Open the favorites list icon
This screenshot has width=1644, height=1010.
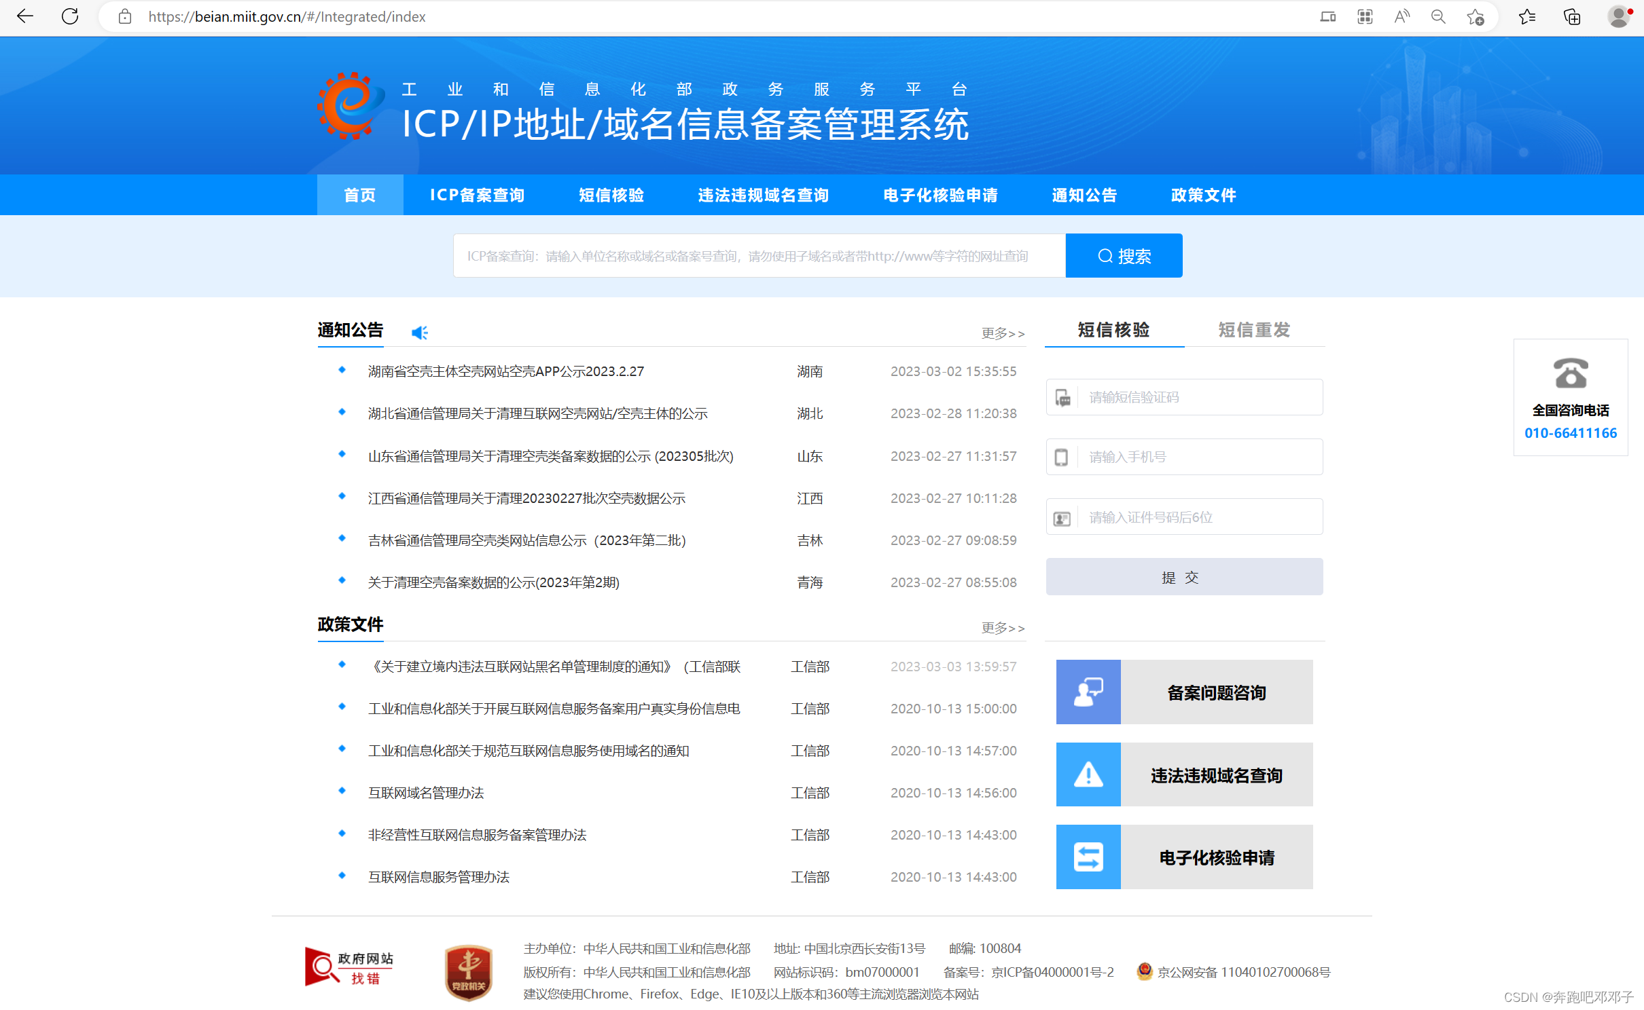pos(1527,16)
